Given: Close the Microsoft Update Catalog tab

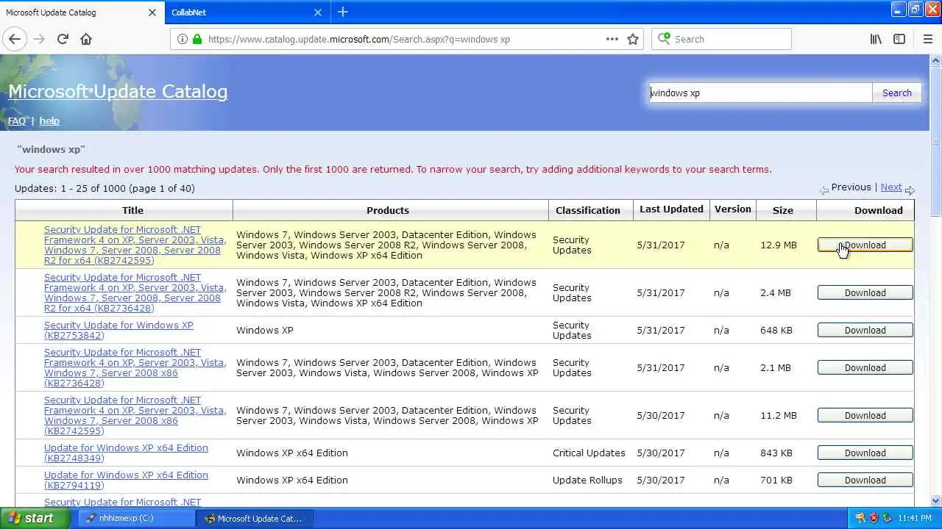Looking at the screenshot, I should click(152, 12).
